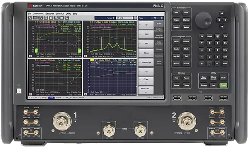Viewport: 249px width, 149px height.
Task: Switch to the Available Noise Power tab
Action: tap(159, 36)
